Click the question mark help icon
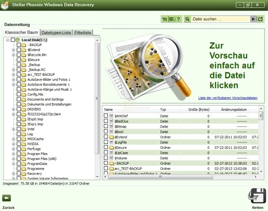This screenshot has width=268, height=211. coord(179,19)
